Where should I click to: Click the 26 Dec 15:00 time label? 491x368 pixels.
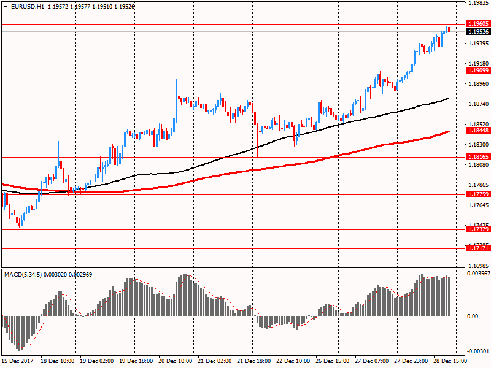coord(332,361)
